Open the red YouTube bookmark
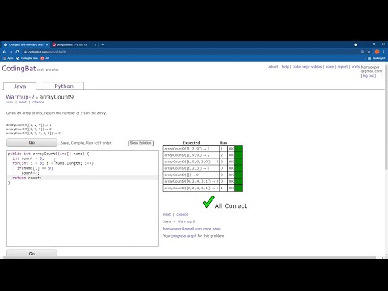The height and width of the screenshot is (291, 388). 45,58
